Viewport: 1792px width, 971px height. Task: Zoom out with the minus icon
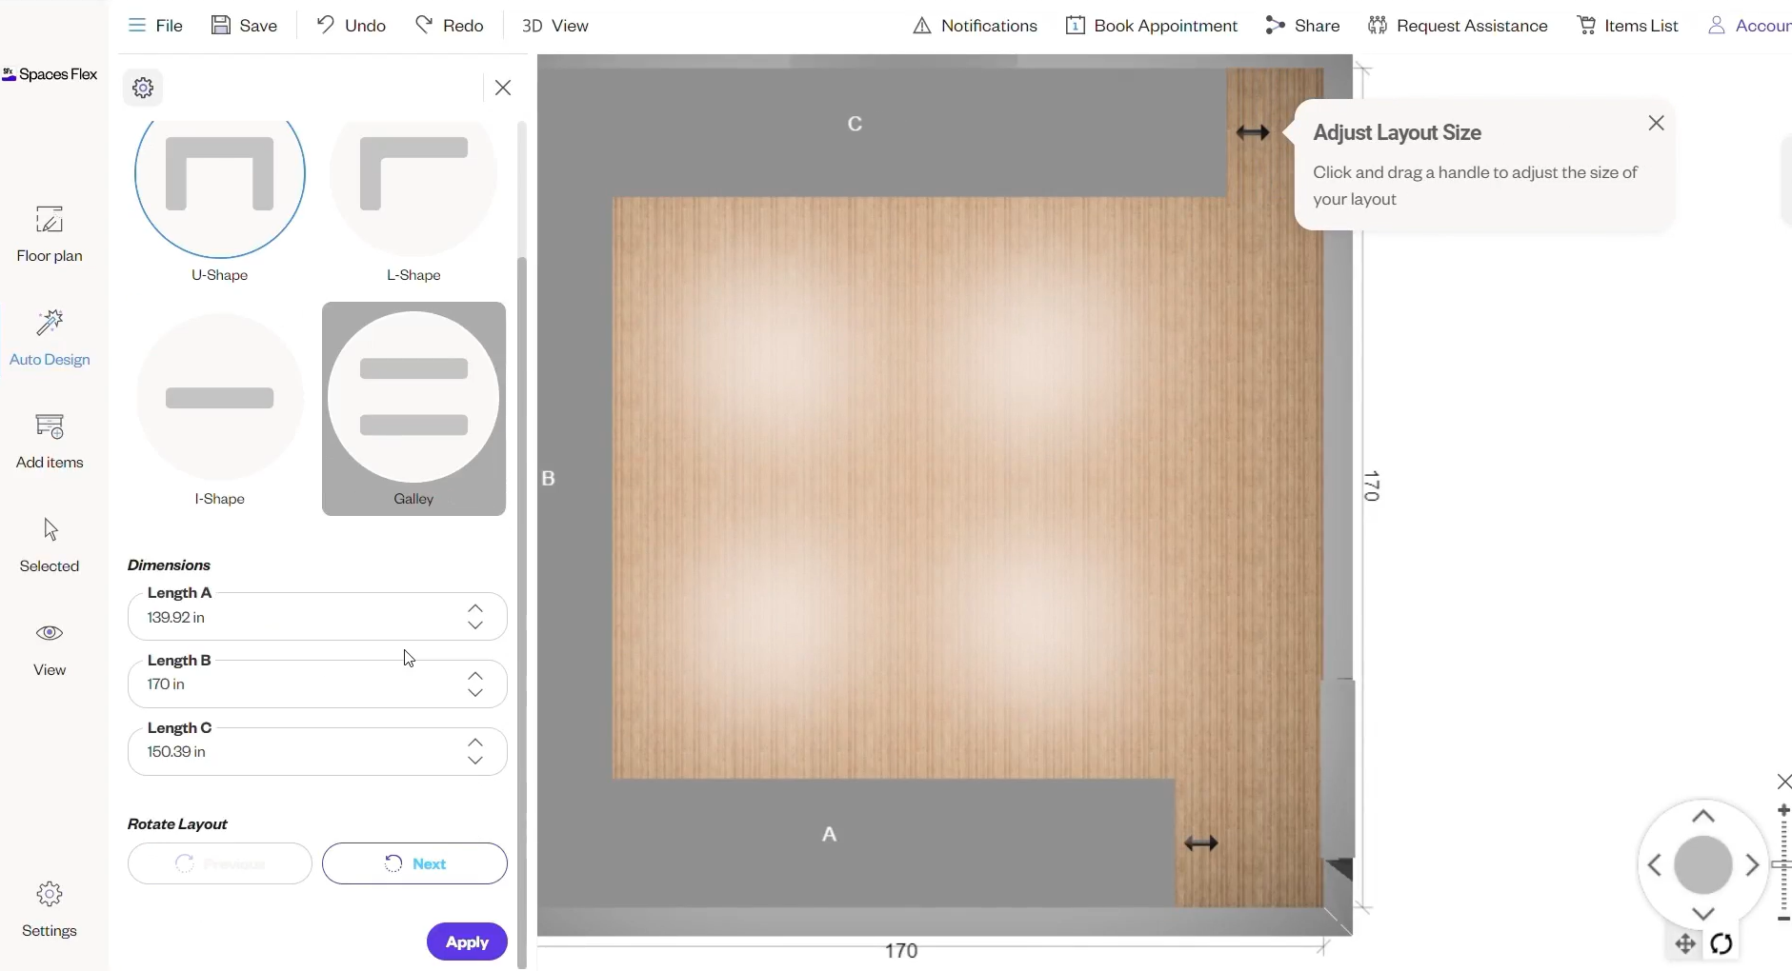pyautogui.click(x=1783, y=920)
